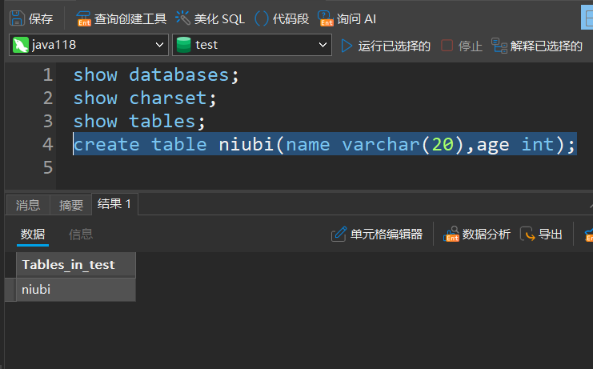
Task: Click the Tables_in_test column header
Action: pyautogui.click(x=76, y=265)
